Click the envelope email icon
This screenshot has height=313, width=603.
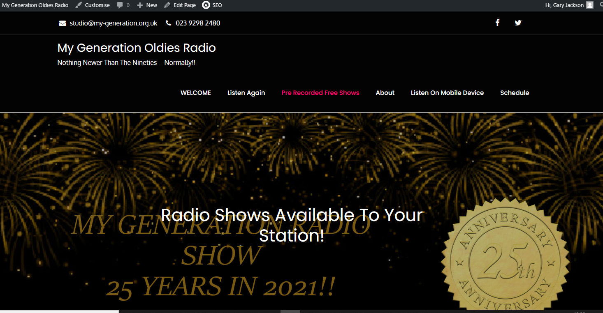63,23
